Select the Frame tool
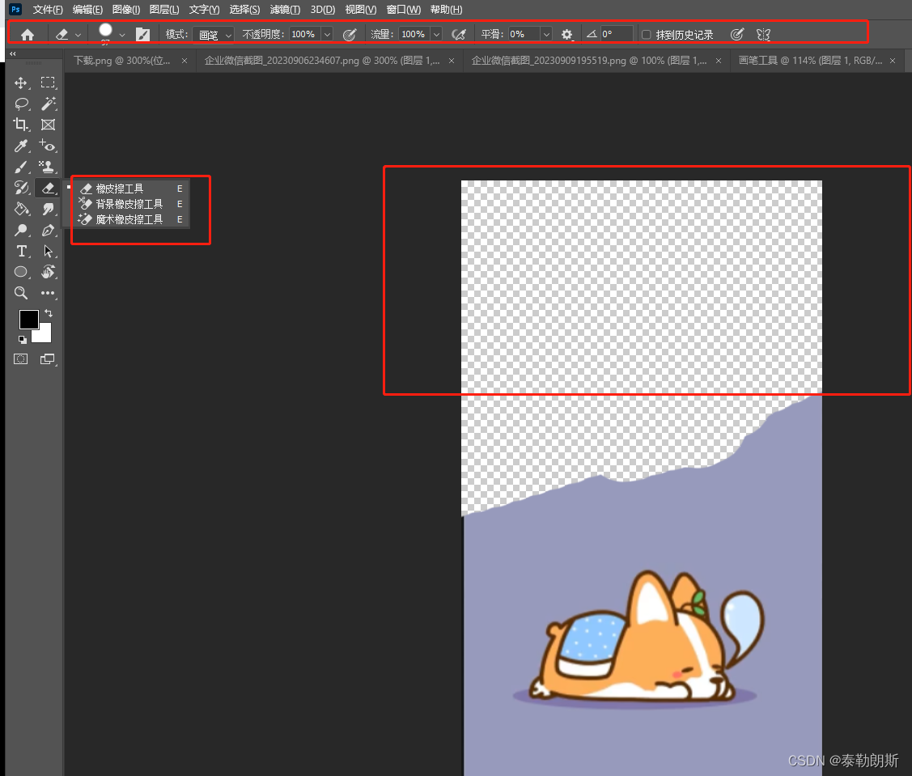This screenshot has height=776, width=912. pos(49,125)
